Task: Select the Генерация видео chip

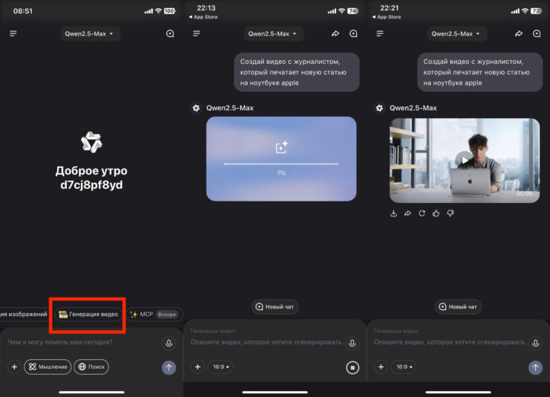Action: (88, 314)
